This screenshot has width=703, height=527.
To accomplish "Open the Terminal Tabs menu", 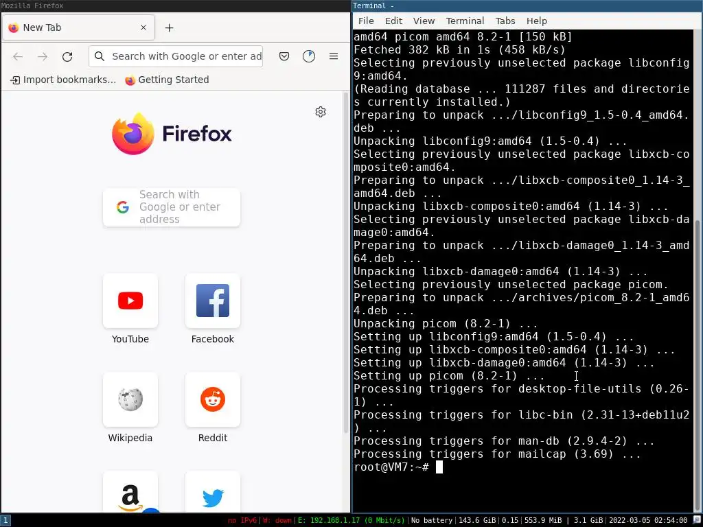I will (505, 21).
